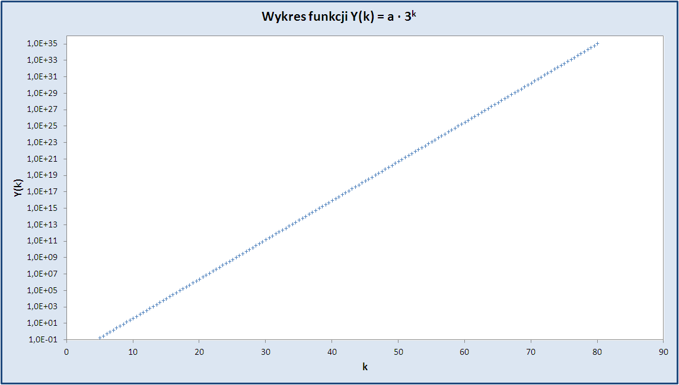This screenshot has width=679, height=385.
Task: Click x-axis label 90
Action: pyautogui.click(x=664, y=352)
